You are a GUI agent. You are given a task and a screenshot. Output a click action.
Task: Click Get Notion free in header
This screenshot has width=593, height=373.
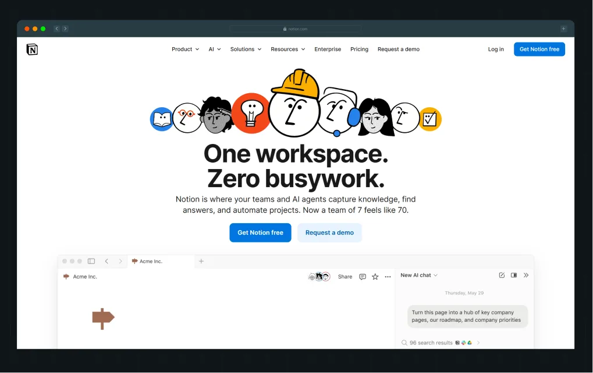pos(539,49)
